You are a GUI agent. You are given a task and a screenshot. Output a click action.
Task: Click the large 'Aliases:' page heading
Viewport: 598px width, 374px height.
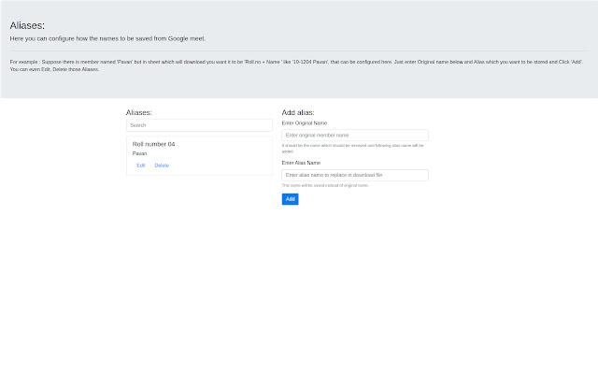tap(27, 25)
